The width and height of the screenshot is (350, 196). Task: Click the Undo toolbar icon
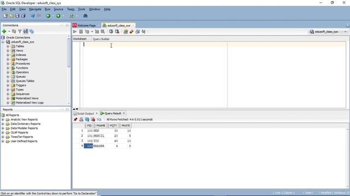(x=33, y=16)
